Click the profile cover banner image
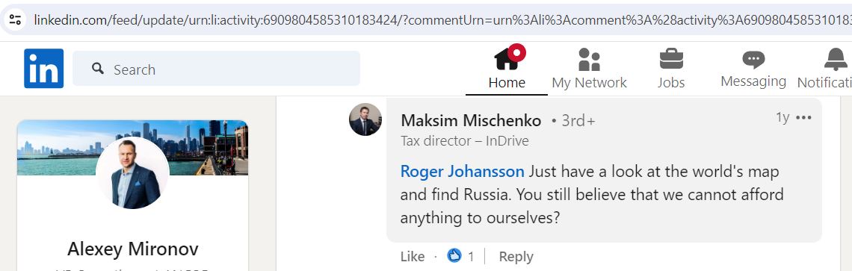This screenshot has height=271, width=852. [132, 148]
